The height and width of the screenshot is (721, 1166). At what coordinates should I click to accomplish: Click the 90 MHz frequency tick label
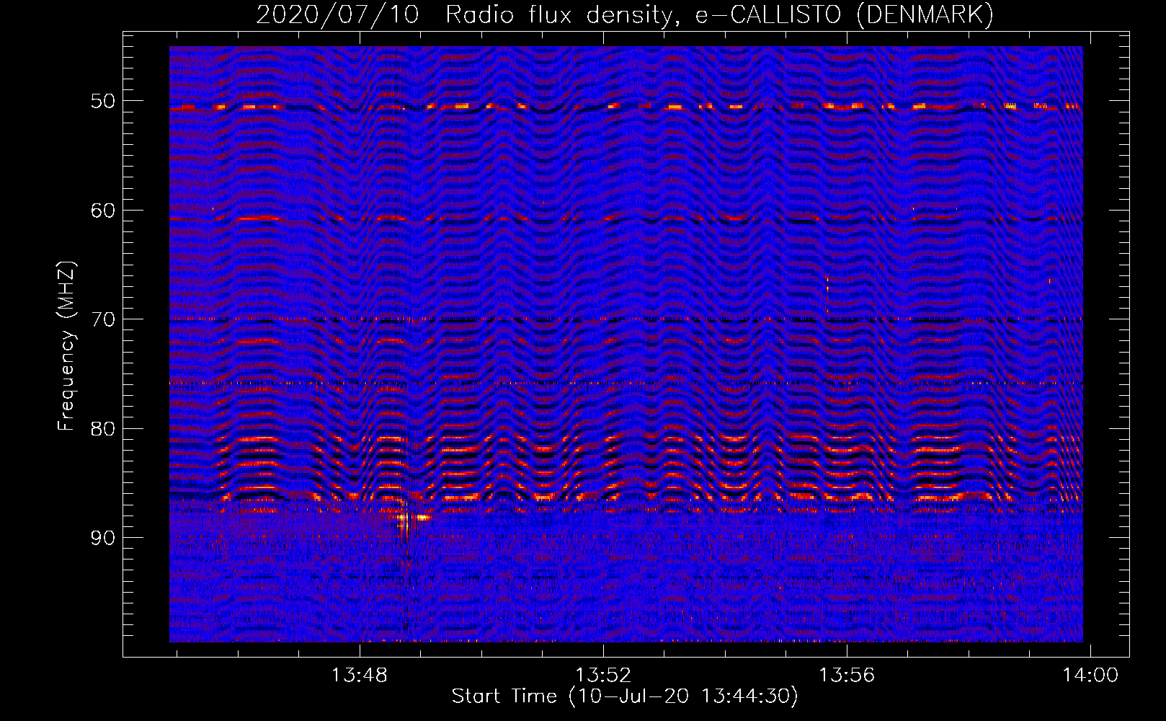[102, 538]
